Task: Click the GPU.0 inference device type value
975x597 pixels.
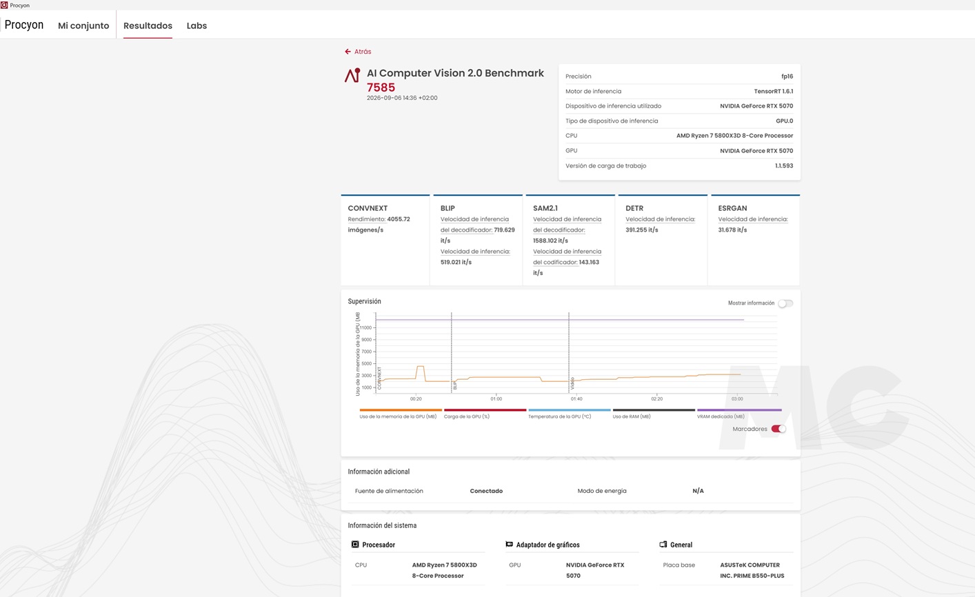Action: tap(784, 121)
